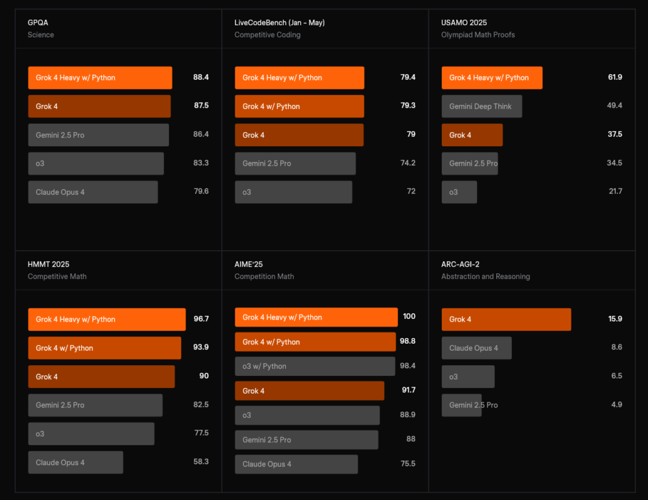Click the o3 bar in USAMO 2025 chart
This screenshot has height=500, width=648.
pos(459,192)
